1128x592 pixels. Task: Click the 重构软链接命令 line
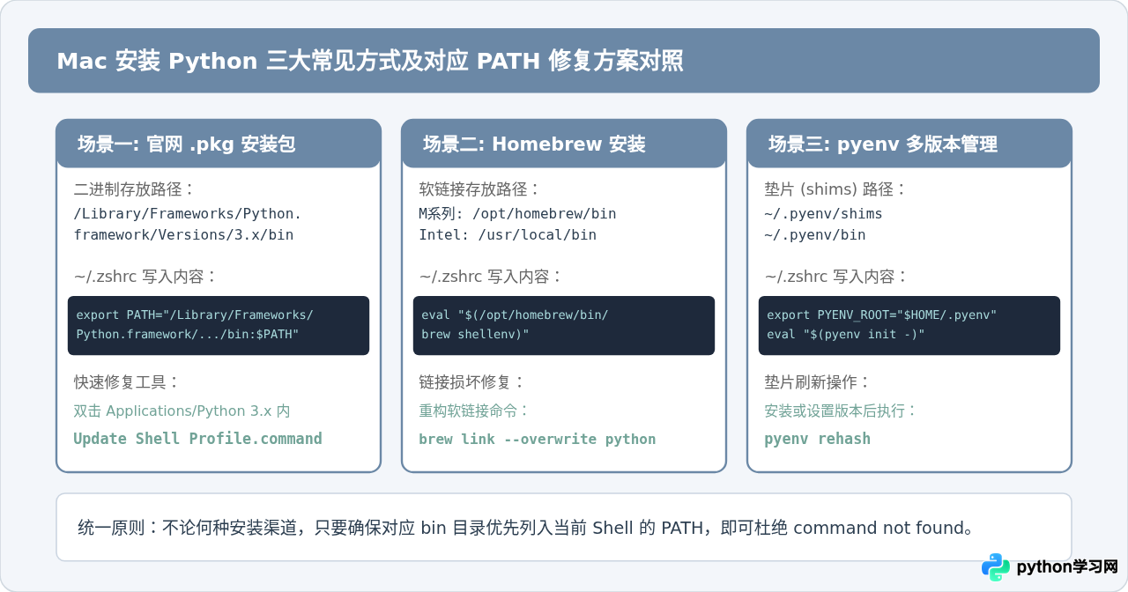tap(475, 411)
